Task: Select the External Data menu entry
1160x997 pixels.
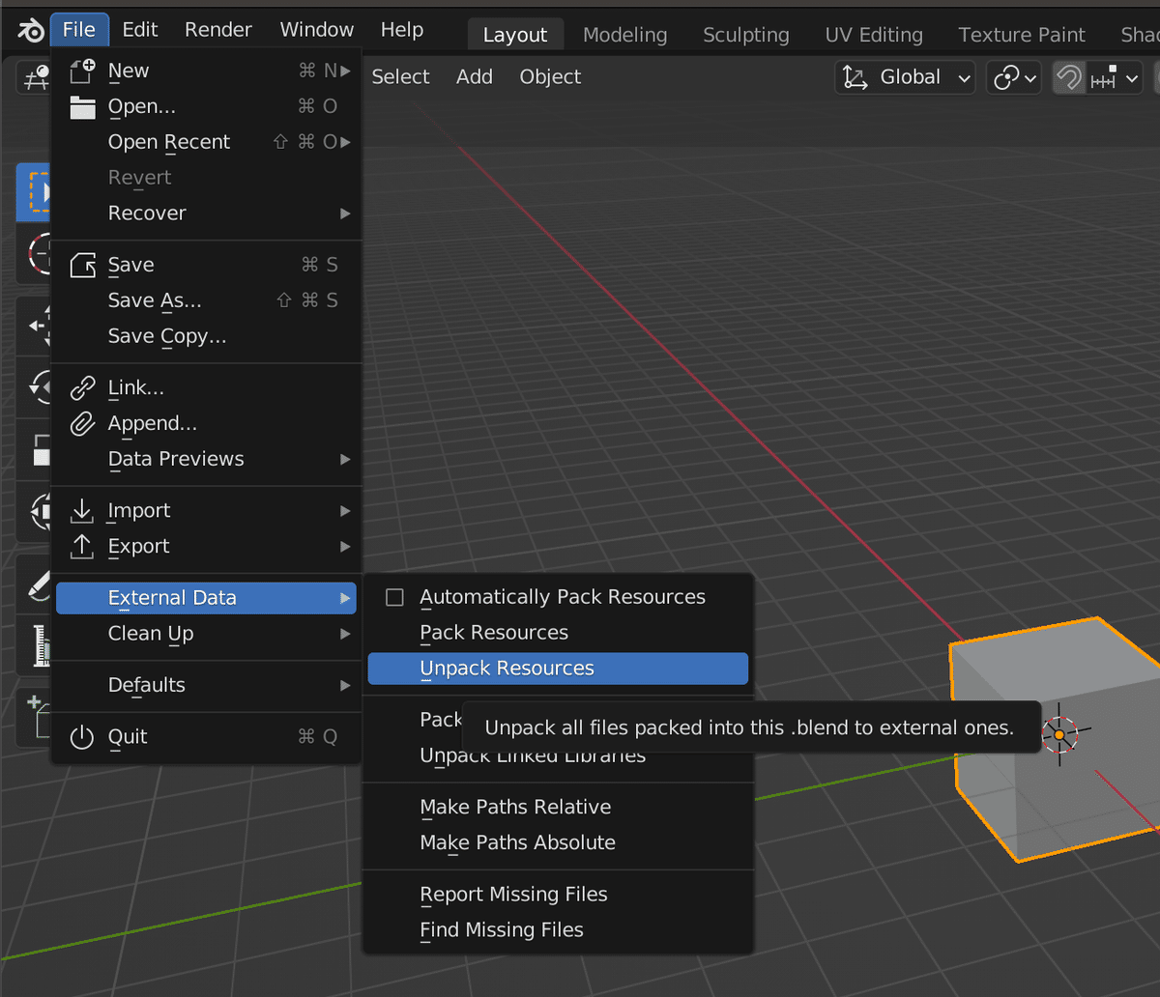Action: coord(206,598)
